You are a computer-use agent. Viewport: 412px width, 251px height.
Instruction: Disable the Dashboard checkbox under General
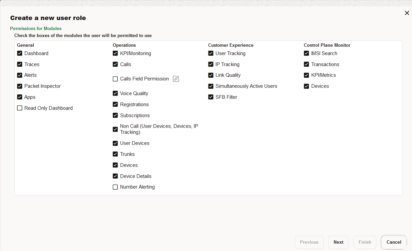pos(19,53)
